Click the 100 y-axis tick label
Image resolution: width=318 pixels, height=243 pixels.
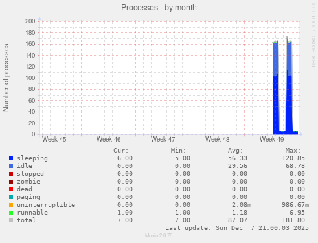pyautogui.click(x=30, y=78)
